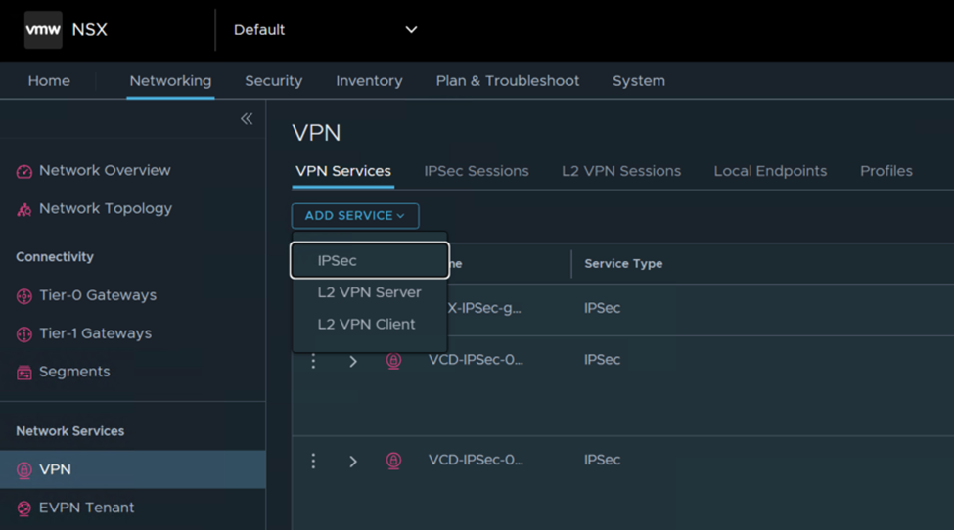Image resolution: width=954 pixels, height=530 pixels.
Task: Open three-dot menu for middle VCD-IPSec-0 row
Action: pyautogui.click(x=313, y=361)
